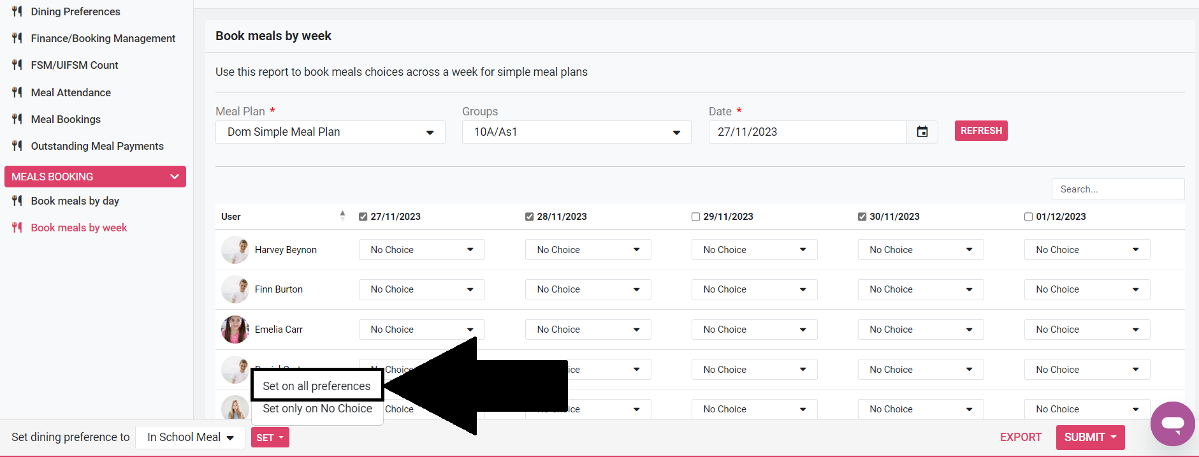The width and height of the screenshot is (1199, 457).
Task: Click Harvey Beynon's avatar image
Action: [x=235, y=250]
